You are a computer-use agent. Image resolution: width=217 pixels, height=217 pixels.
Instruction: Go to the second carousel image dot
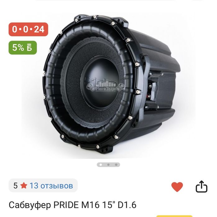coord(108,165)
